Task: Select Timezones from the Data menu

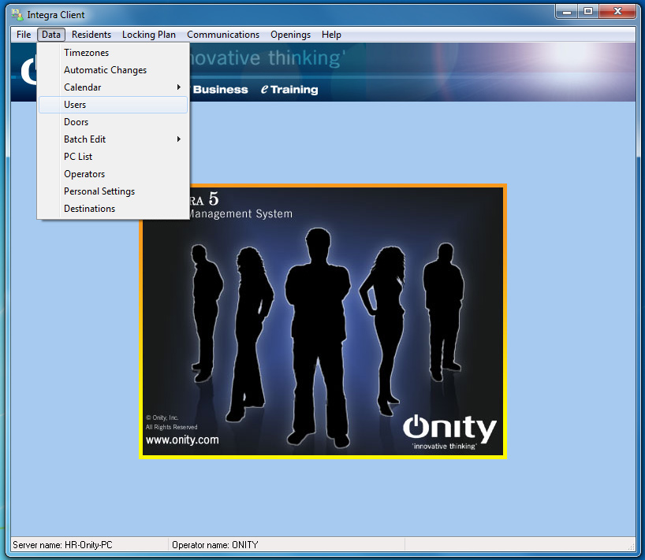Action: 86,53
